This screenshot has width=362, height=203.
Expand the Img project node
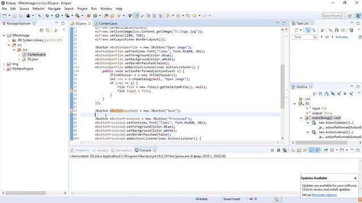pos(4,64)
